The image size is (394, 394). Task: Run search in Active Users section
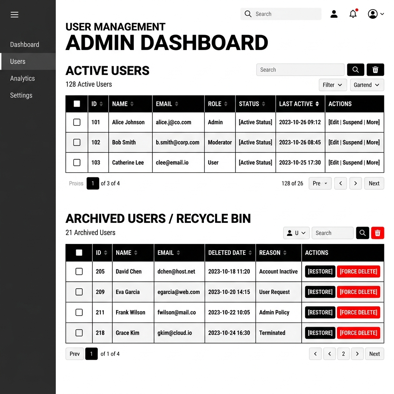355,70
